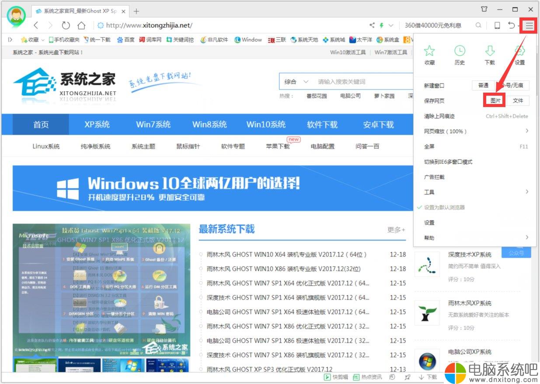Image resolution: width=540 pixels, height=384 pixels.
Task: Open the Win10系统 navigation link
Action: 266,125
